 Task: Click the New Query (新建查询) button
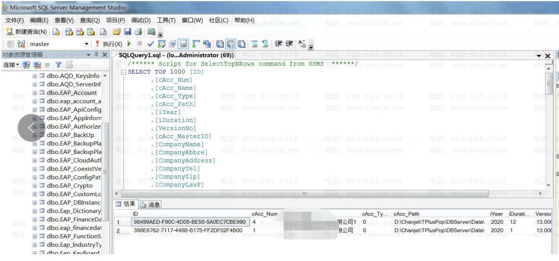click(27, 32)
